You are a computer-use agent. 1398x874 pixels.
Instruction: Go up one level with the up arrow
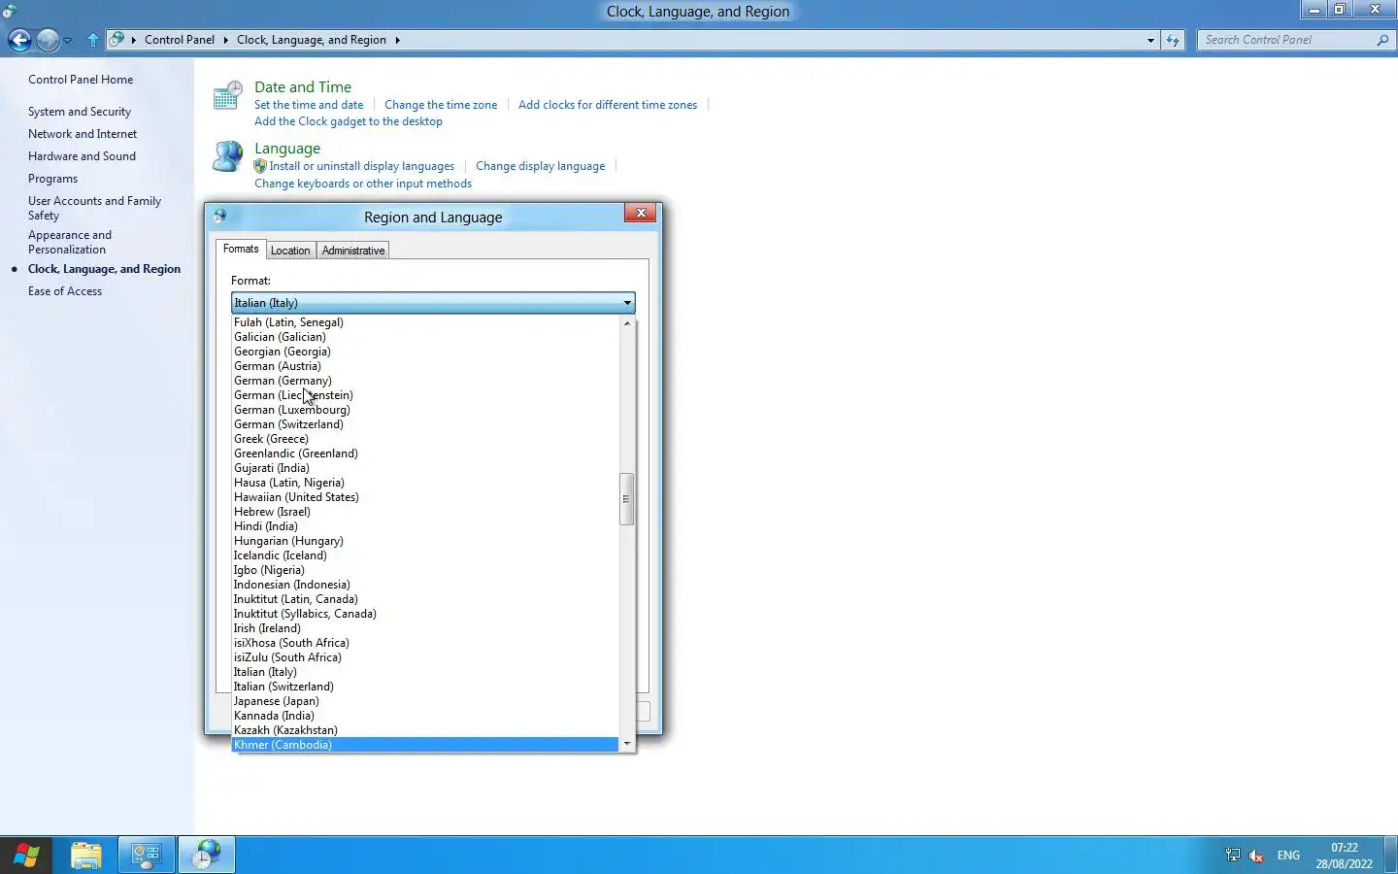tap(93, 40)
